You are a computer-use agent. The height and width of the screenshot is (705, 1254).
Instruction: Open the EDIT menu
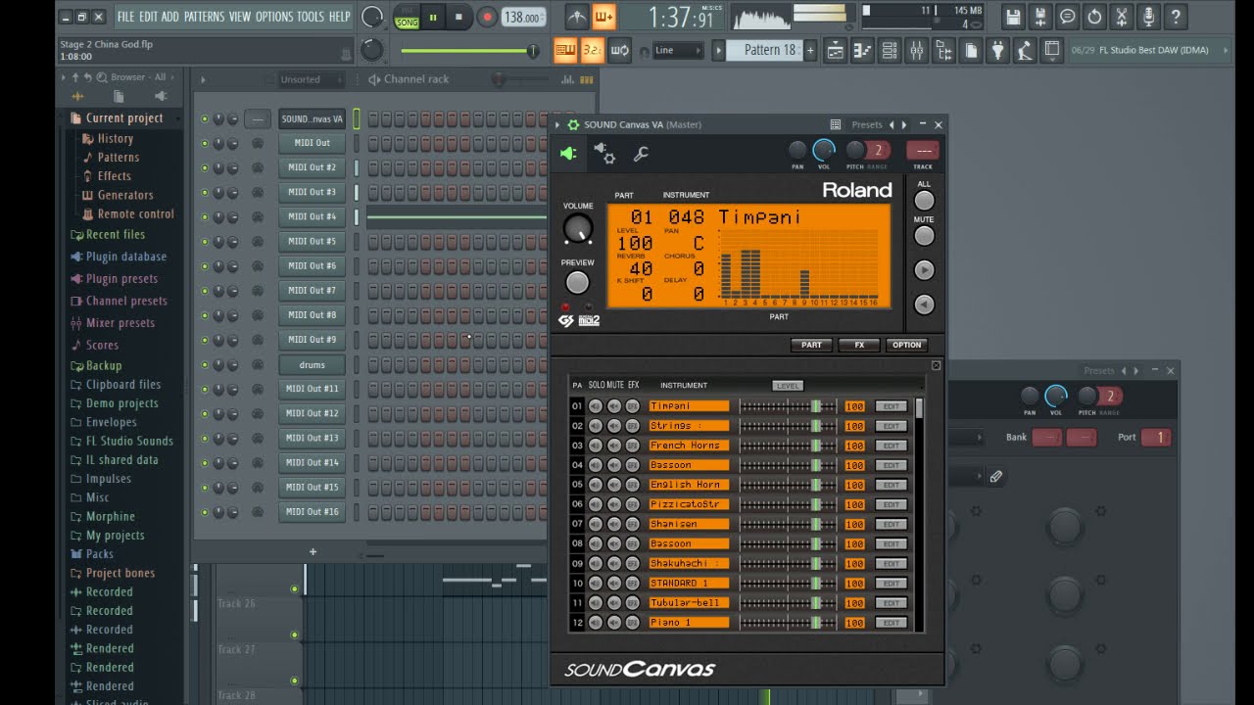[148, 17]
